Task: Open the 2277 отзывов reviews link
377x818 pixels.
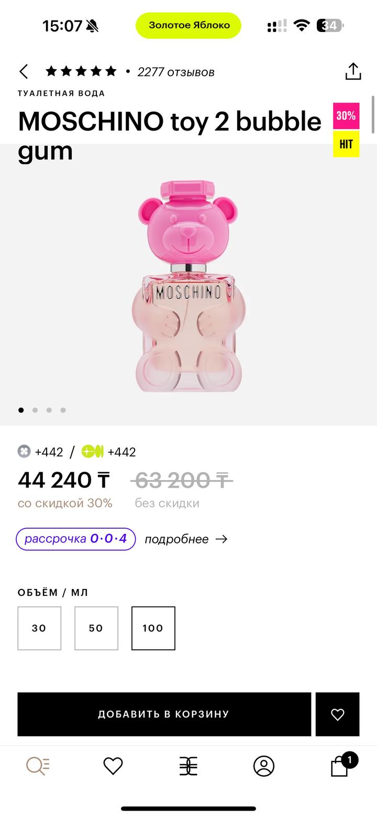Action: [x=176, y=72]
